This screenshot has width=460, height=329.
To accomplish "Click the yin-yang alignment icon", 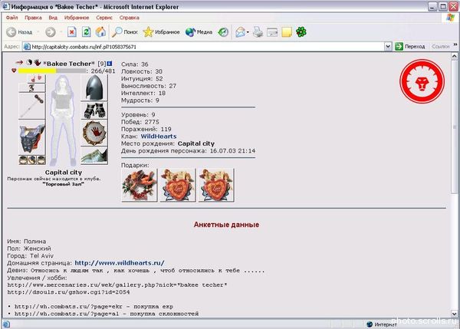I will coord(29,62).
